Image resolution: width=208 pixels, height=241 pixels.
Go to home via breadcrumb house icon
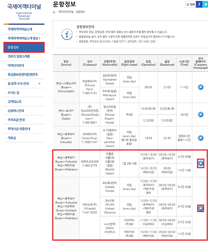click(x=54, y=12)
